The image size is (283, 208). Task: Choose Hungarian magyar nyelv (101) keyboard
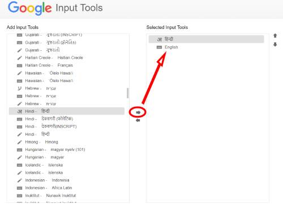pyautogui.click(x=67, y=150)
